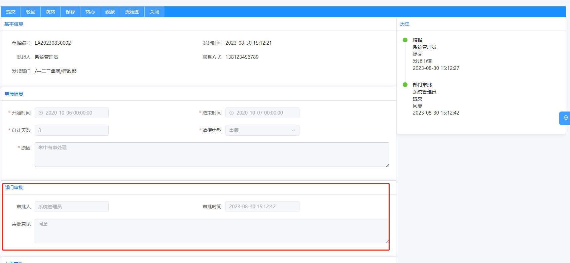Click the 填报 green timeline dot
Image resolution: width=570 pixels, height=263 pixels.
coord(405,40)
